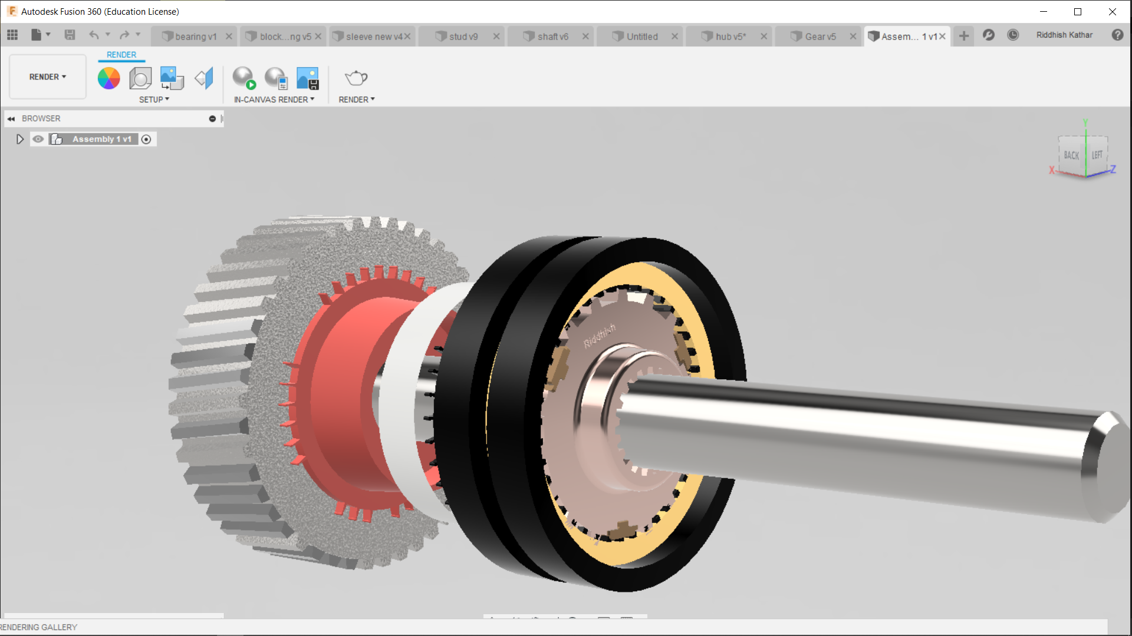1132x636 pixels.
Task: Click the teapot Render icon
Action: coord(356,78)
